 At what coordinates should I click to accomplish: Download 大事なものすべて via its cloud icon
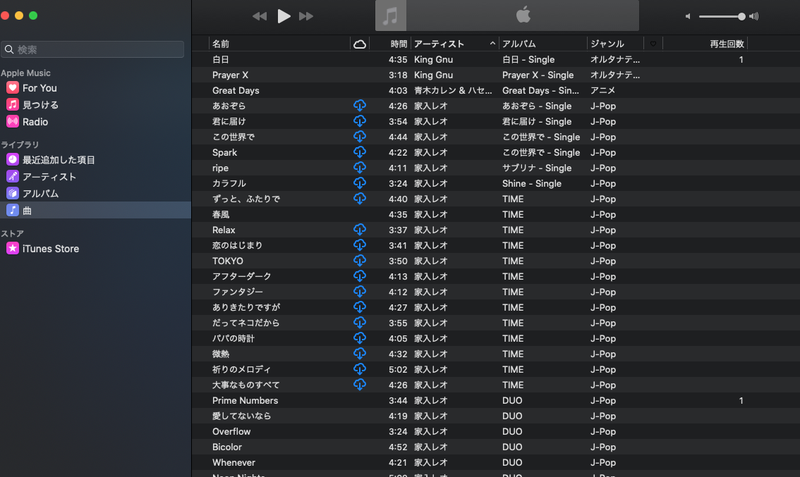pos(360,385)
